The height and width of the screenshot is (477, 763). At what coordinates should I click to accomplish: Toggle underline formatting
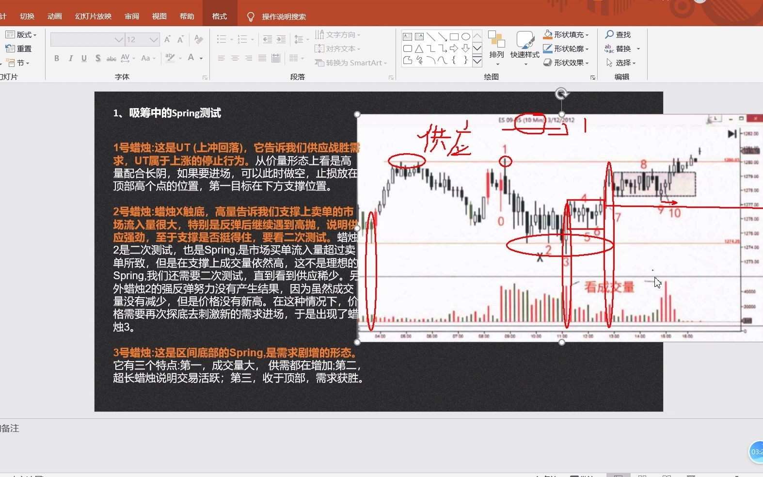84,58
